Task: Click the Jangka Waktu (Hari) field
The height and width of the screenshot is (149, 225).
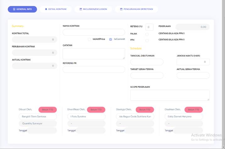Action: click(193, 62)
